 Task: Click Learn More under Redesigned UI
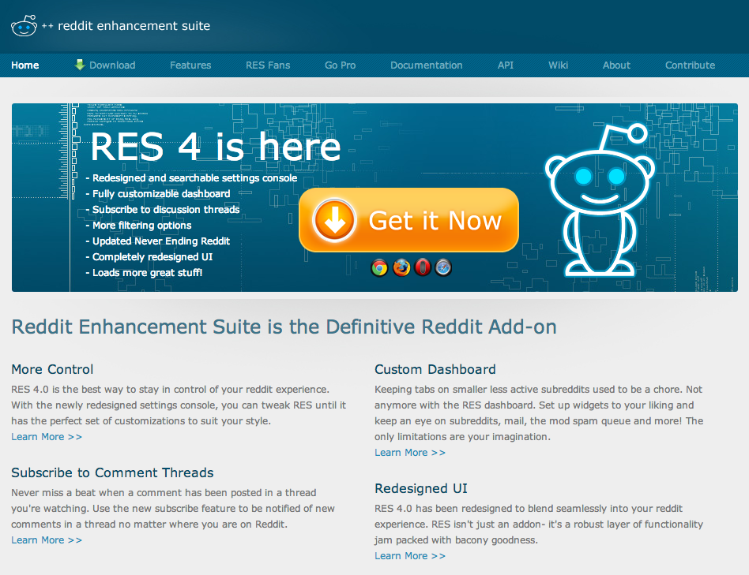410,556
